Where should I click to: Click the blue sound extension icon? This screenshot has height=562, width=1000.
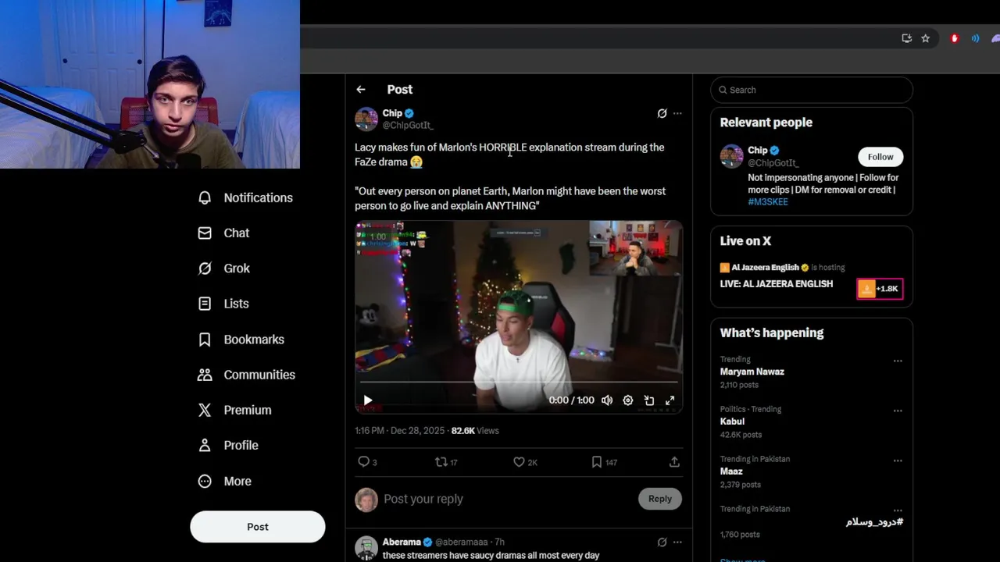[975, 38]
